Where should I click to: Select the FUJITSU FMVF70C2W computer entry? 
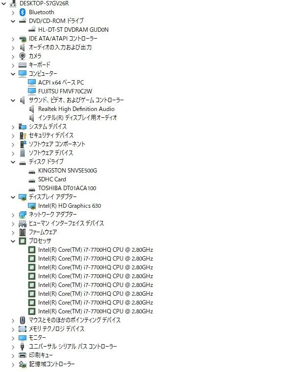65,91
